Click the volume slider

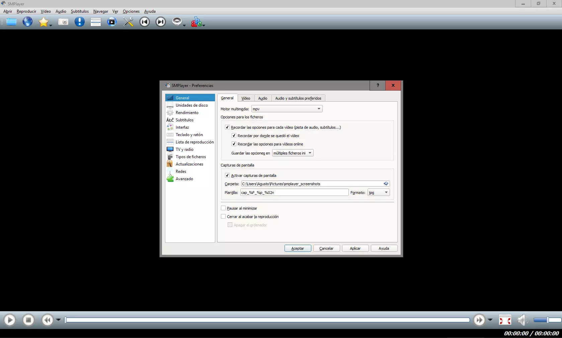tap(547, 320)
